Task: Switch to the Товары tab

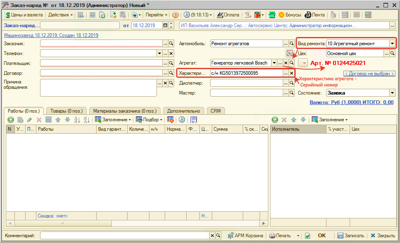Action: click(x=66, y=111)
